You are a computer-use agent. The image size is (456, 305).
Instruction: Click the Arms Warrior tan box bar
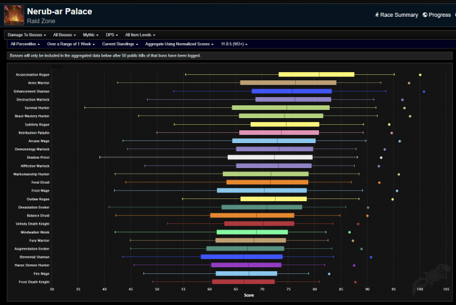point(288,83)
